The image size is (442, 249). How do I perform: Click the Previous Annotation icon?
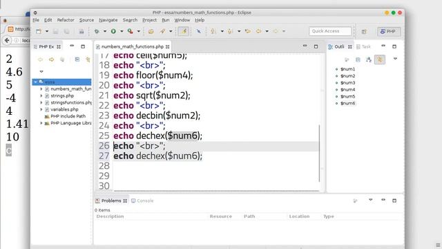[x=230, y=31]
